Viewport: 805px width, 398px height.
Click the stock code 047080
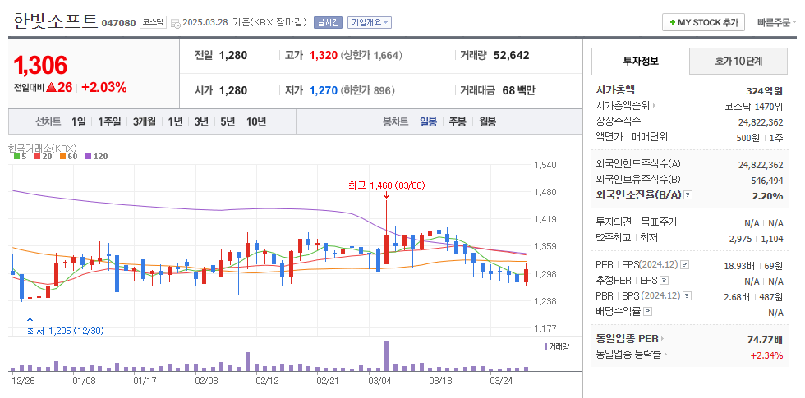click(x=118, y=23)
